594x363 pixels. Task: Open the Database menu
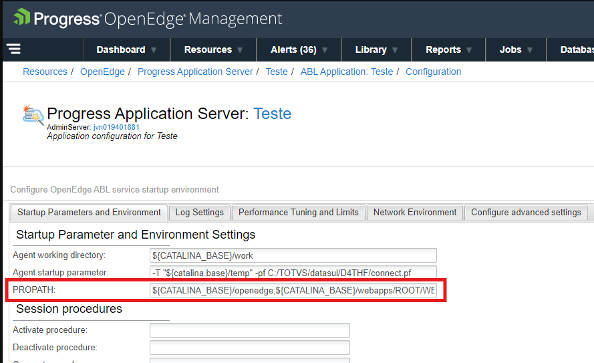[577, 49]
